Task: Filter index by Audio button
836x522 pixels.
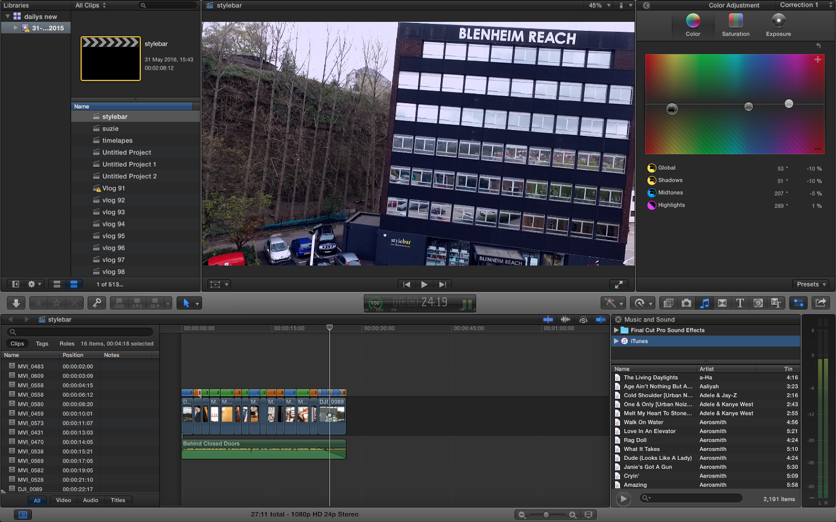Action: (x=90, y=501)
